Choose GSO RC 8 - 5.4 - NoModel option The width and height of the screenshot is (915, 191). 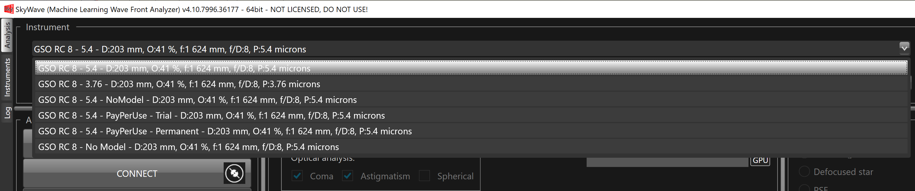click(x=471, y=100)
